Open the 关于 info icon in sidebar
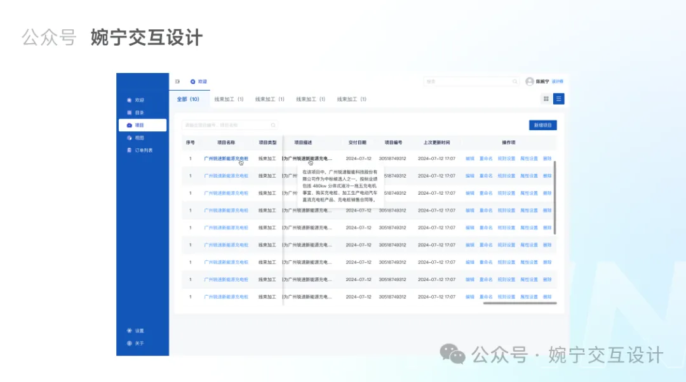Viewport: 686px width, 382px height. [129, 343]
